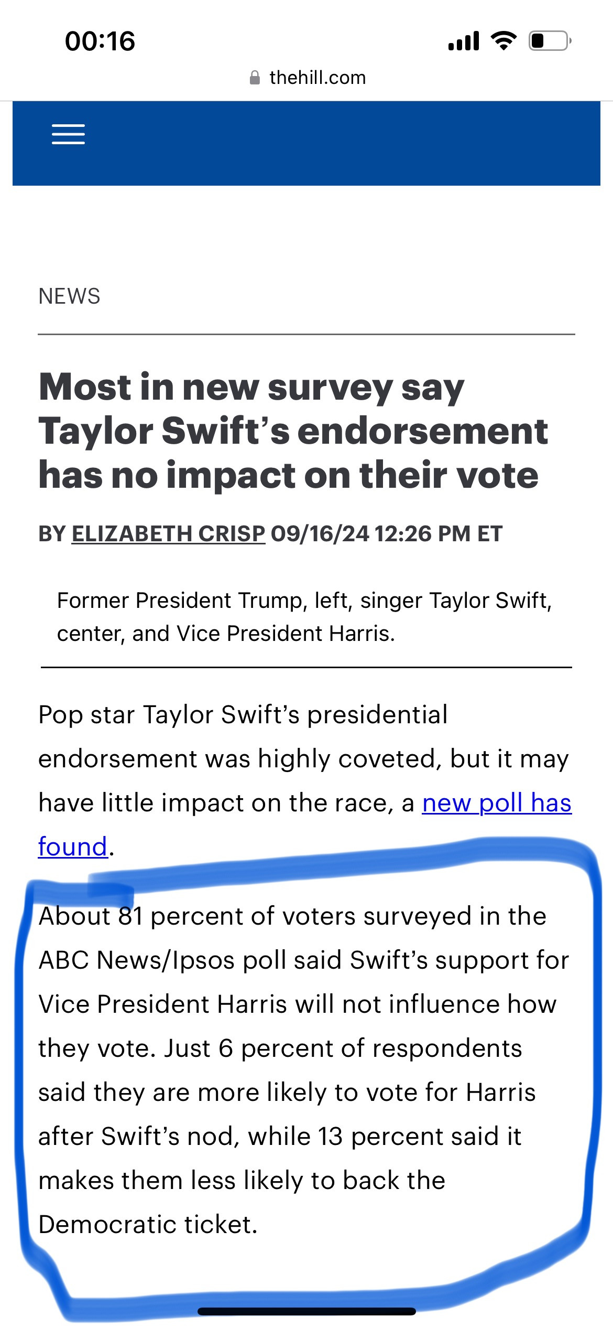Image resolution: width=613 pixels, height=1328 pixels.
Task: Tap the headline about Taylor Swift's endorsement
Action: [293, 431]
